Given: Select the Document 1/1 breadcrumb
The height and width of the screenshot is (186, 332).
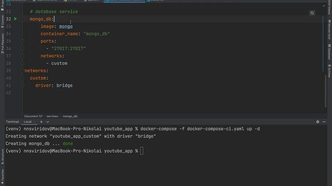Looking at the screenshot, I should coord(33,116).
